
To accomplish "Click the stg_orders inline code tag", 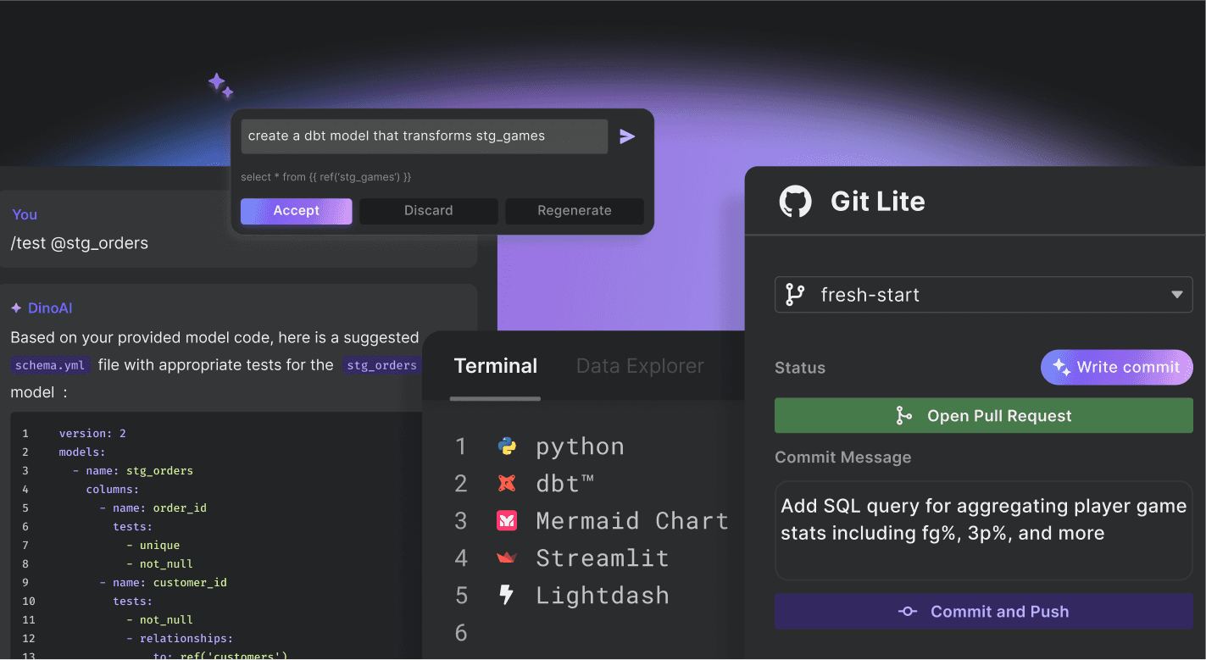I will pyautogui.click(x=381, y=366).
